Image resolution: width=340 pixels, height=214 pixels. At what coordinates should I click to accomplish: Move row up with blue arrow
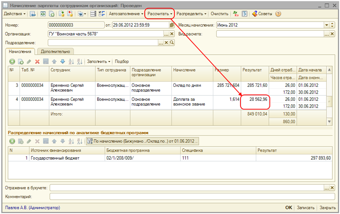click(54, 61)
